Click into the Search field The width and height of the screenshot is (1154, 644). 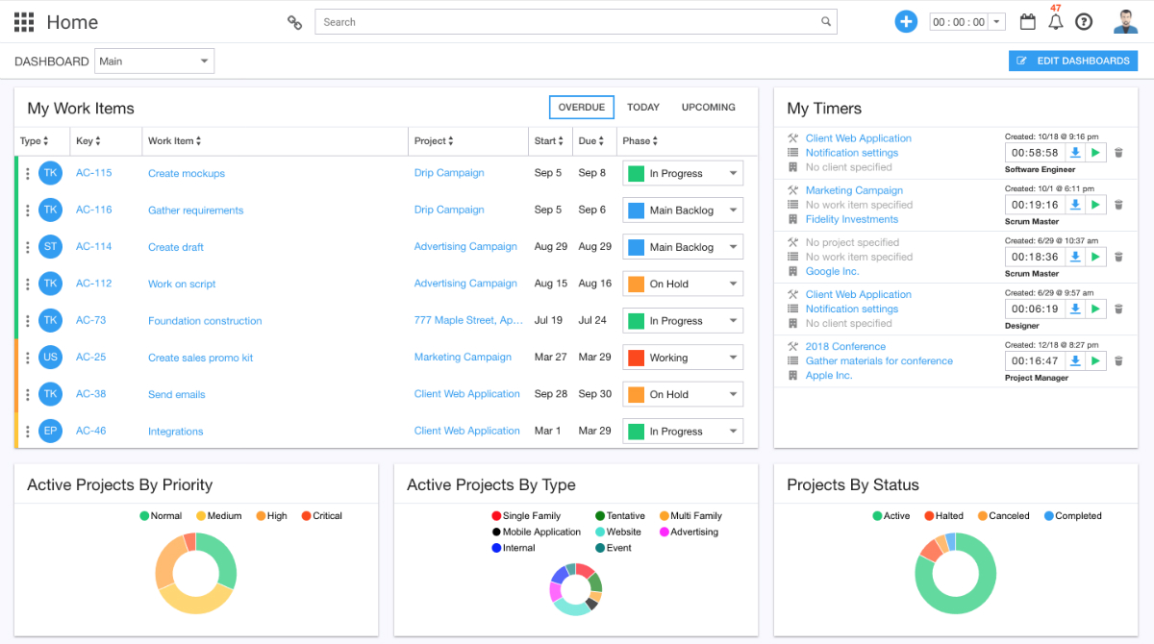(576, 22)
